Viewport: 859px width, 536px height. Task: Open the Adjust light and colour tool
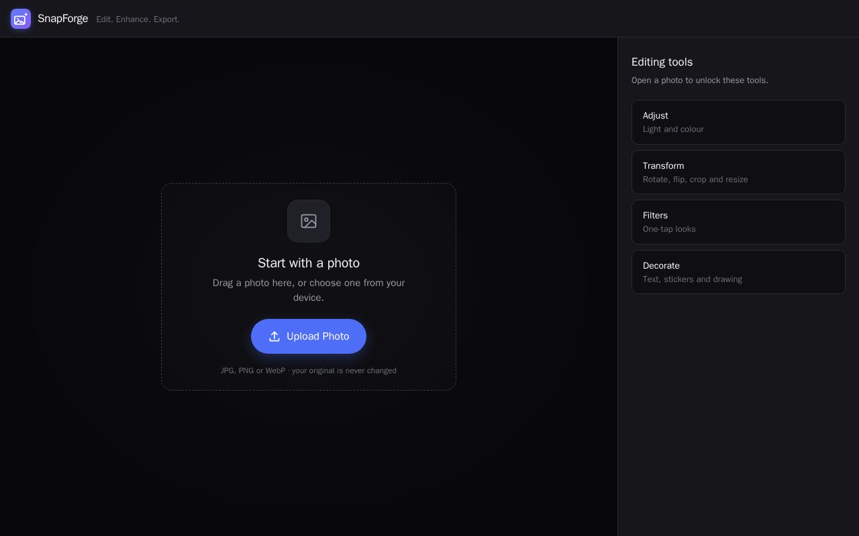coord(738,122)
